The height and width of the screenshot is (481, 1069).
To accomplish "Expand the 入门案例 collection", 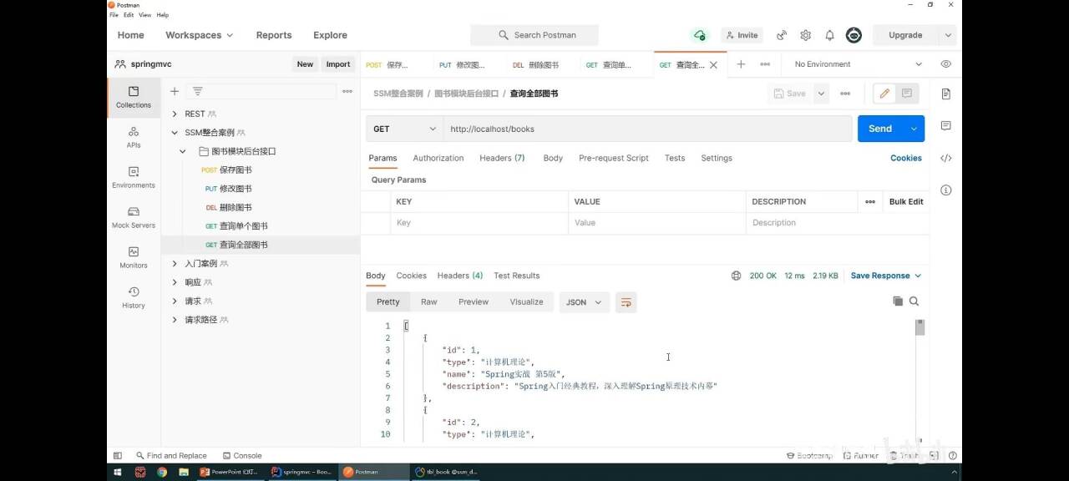I will (x=175, y=263).
